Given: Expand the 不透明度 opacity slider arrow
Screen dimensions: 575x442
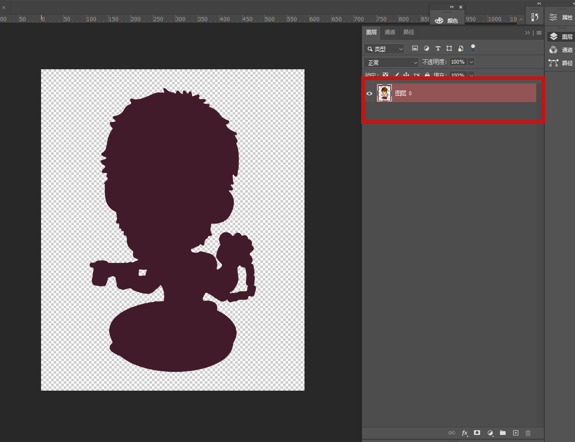Looking at the screenshot, I should [471, 62].
